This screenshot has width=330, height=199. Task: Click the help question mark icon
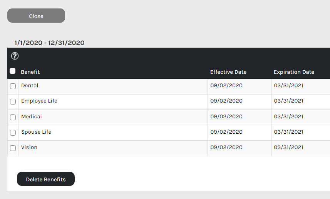click(x=15, y=56)
